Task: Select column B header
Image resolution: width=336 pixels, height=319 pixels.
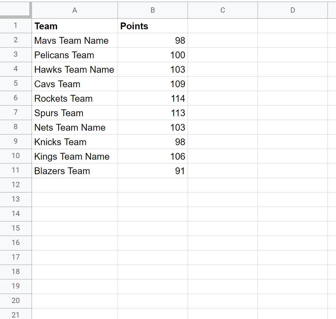Action: tap(153, 10)
